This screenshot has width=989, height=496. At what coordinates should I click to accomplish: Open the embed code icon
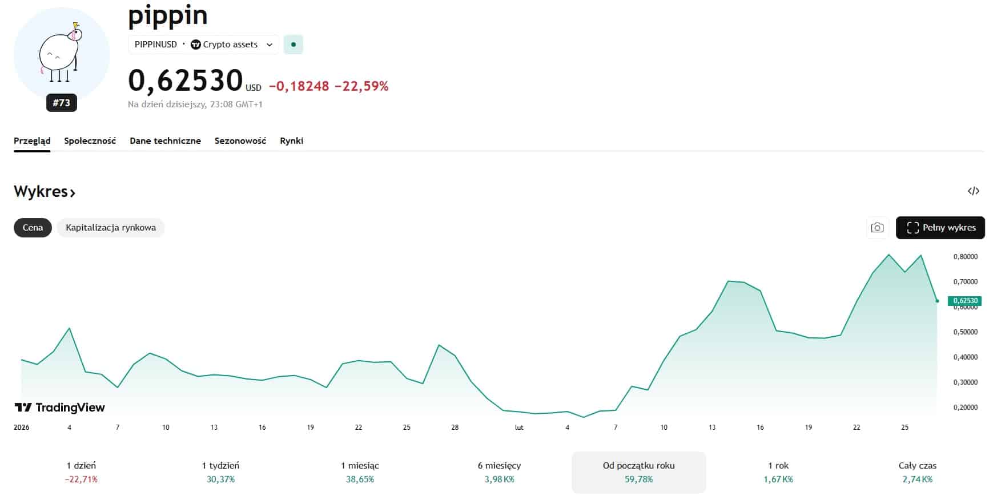[x=973, y=191]
